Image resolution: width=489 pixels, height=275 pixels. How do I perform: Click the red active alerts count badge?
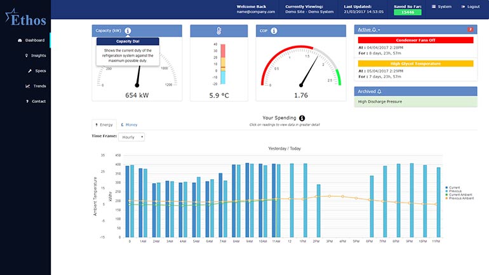tap(470, 30)
